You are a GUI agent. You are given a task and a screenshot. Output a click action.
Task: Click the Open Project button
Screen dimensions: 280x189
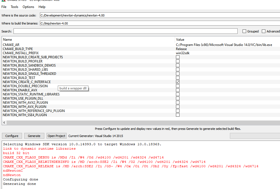point(56,136)
